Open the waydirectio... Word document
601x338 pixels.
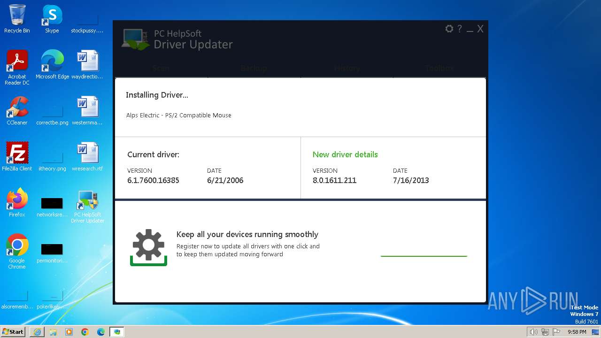pyautogui.click(x=87, y=65)
